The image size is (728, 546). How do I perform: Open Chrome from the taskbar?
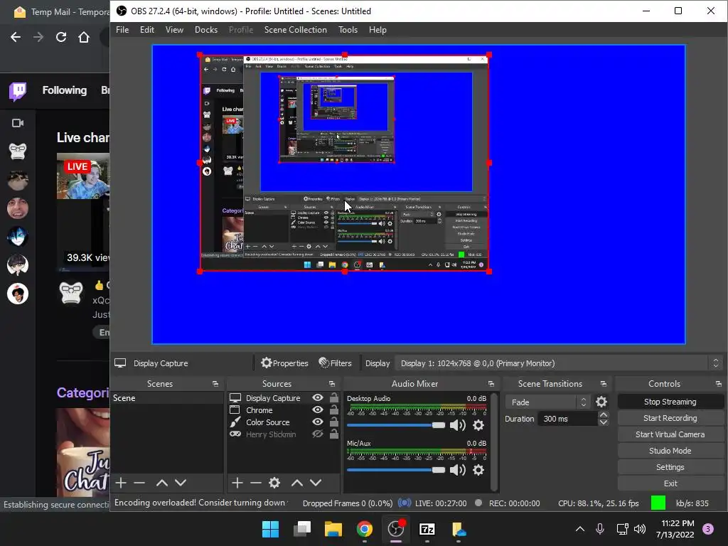(x=365, y=529)
